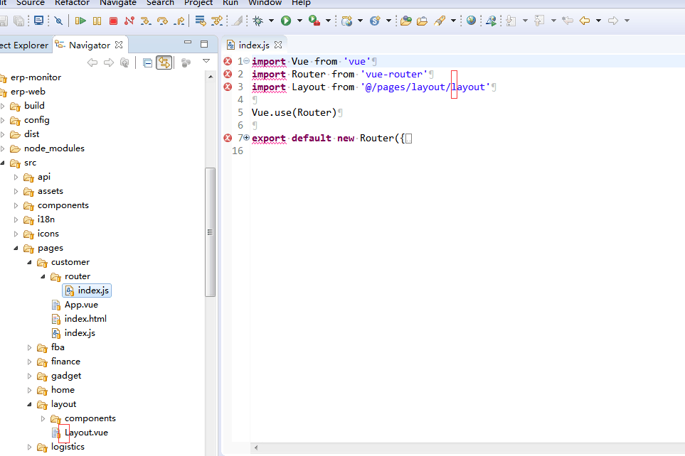685x456 pixels.
Task: Select the index.js editor tab
Action: 254,45
